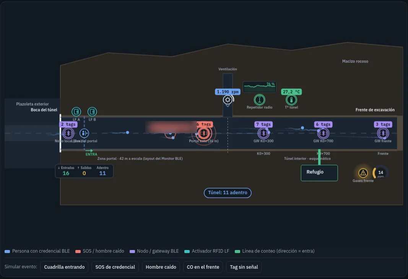
Task: Click the 2 tags badge at tunnel mouth
Action: click(x=68, y=124)
